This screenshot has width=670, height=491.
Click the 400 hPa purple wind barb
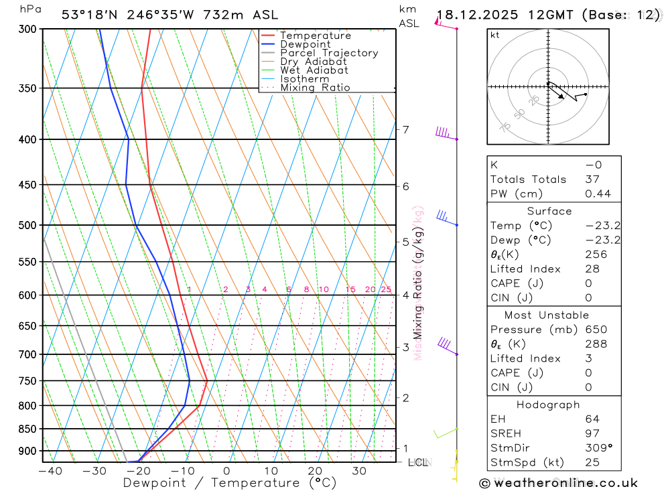[x=446, y=134]
